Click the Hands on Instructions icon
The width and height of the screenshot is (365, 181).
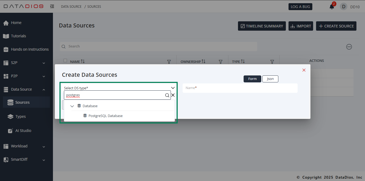[x=5, y=49]
